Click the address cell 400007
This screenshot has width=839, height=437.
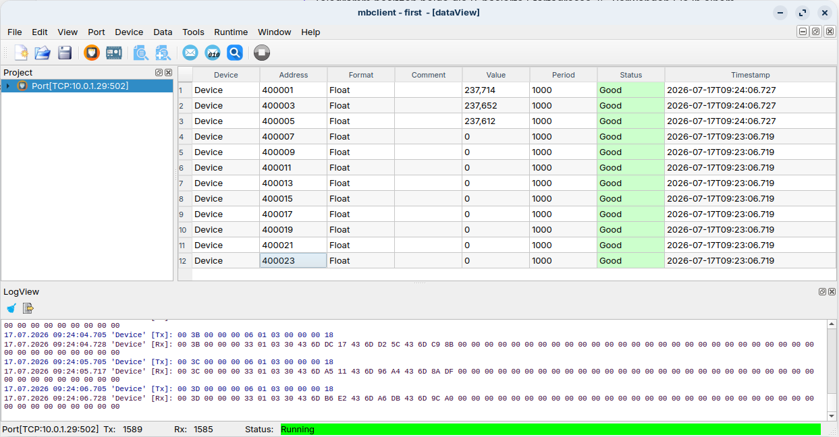[x=294, y=136]
